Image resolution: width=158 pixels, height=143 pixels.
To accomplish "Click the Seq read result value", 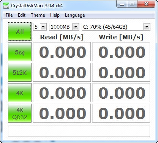I will click(62, 52).
